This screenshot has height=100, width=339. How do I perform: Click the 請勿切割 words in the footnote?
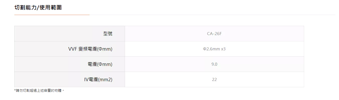point(23,90)
